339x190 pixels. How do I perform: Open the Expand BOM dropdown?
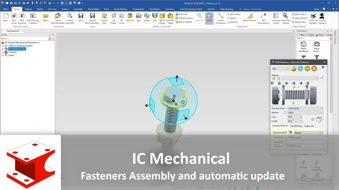(309, 133)
